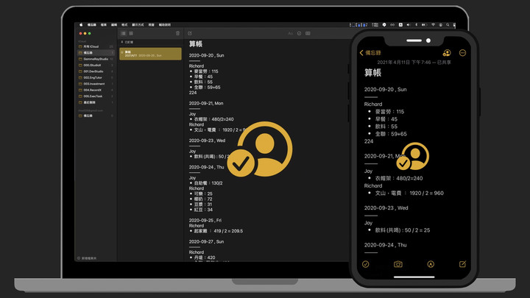Viewport: 530px width, 298px height.
Task: Click the 2020-09-27 , Sun heading on Mac
Action: coord(206,241)
